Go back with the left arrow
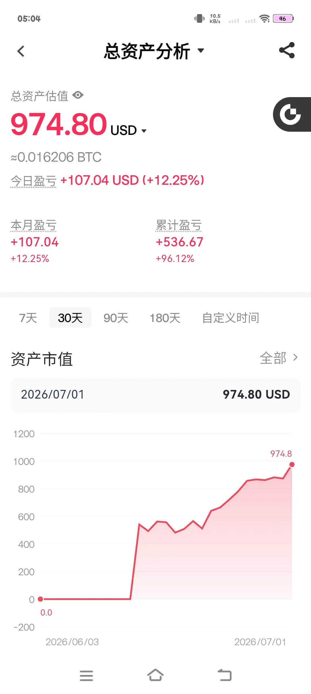 click(21, 51)
